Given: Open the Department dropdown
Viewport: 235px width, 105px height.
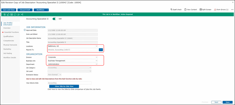Looking at the screenshot, I should click(x=72, y=64).
